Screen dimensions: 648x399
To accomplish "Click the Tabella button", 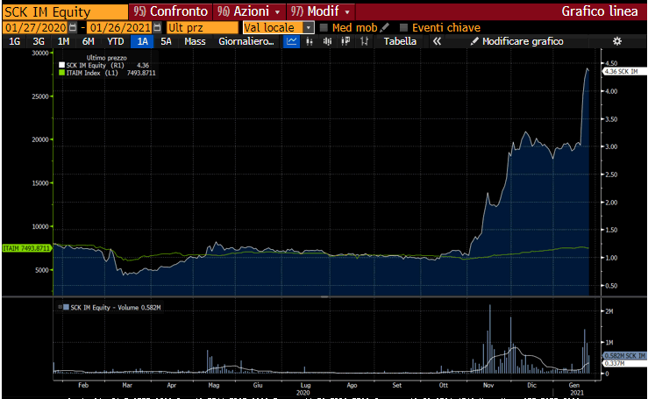I will point(401,41).
